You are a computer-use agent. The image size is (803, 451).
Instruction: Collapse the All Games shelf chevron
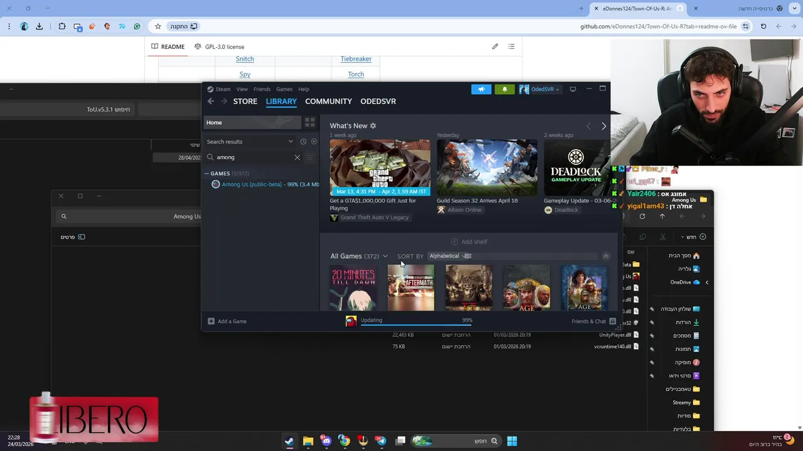605,256
